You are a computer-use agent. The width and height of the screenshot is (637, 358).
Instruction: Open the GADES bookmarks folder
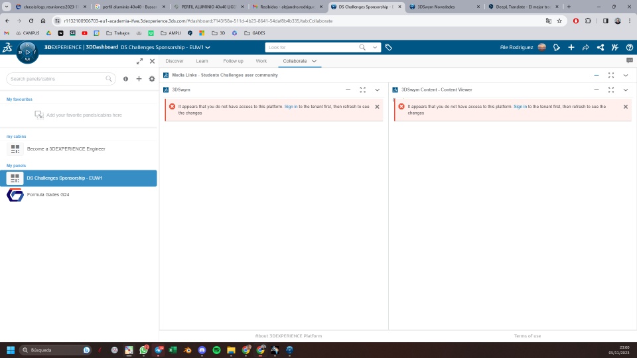pyautogui.click(x=254, y=33)
